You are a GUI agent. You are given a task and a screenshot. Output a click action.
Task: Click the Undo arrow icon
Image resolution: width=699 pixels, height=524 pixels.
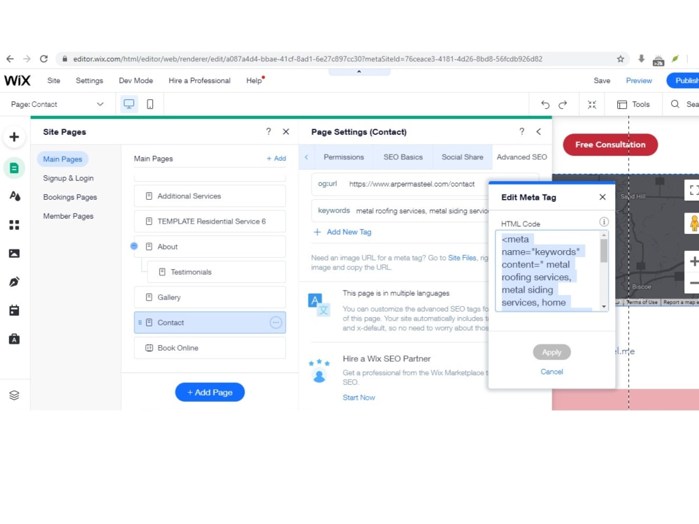tap(545, 104)
